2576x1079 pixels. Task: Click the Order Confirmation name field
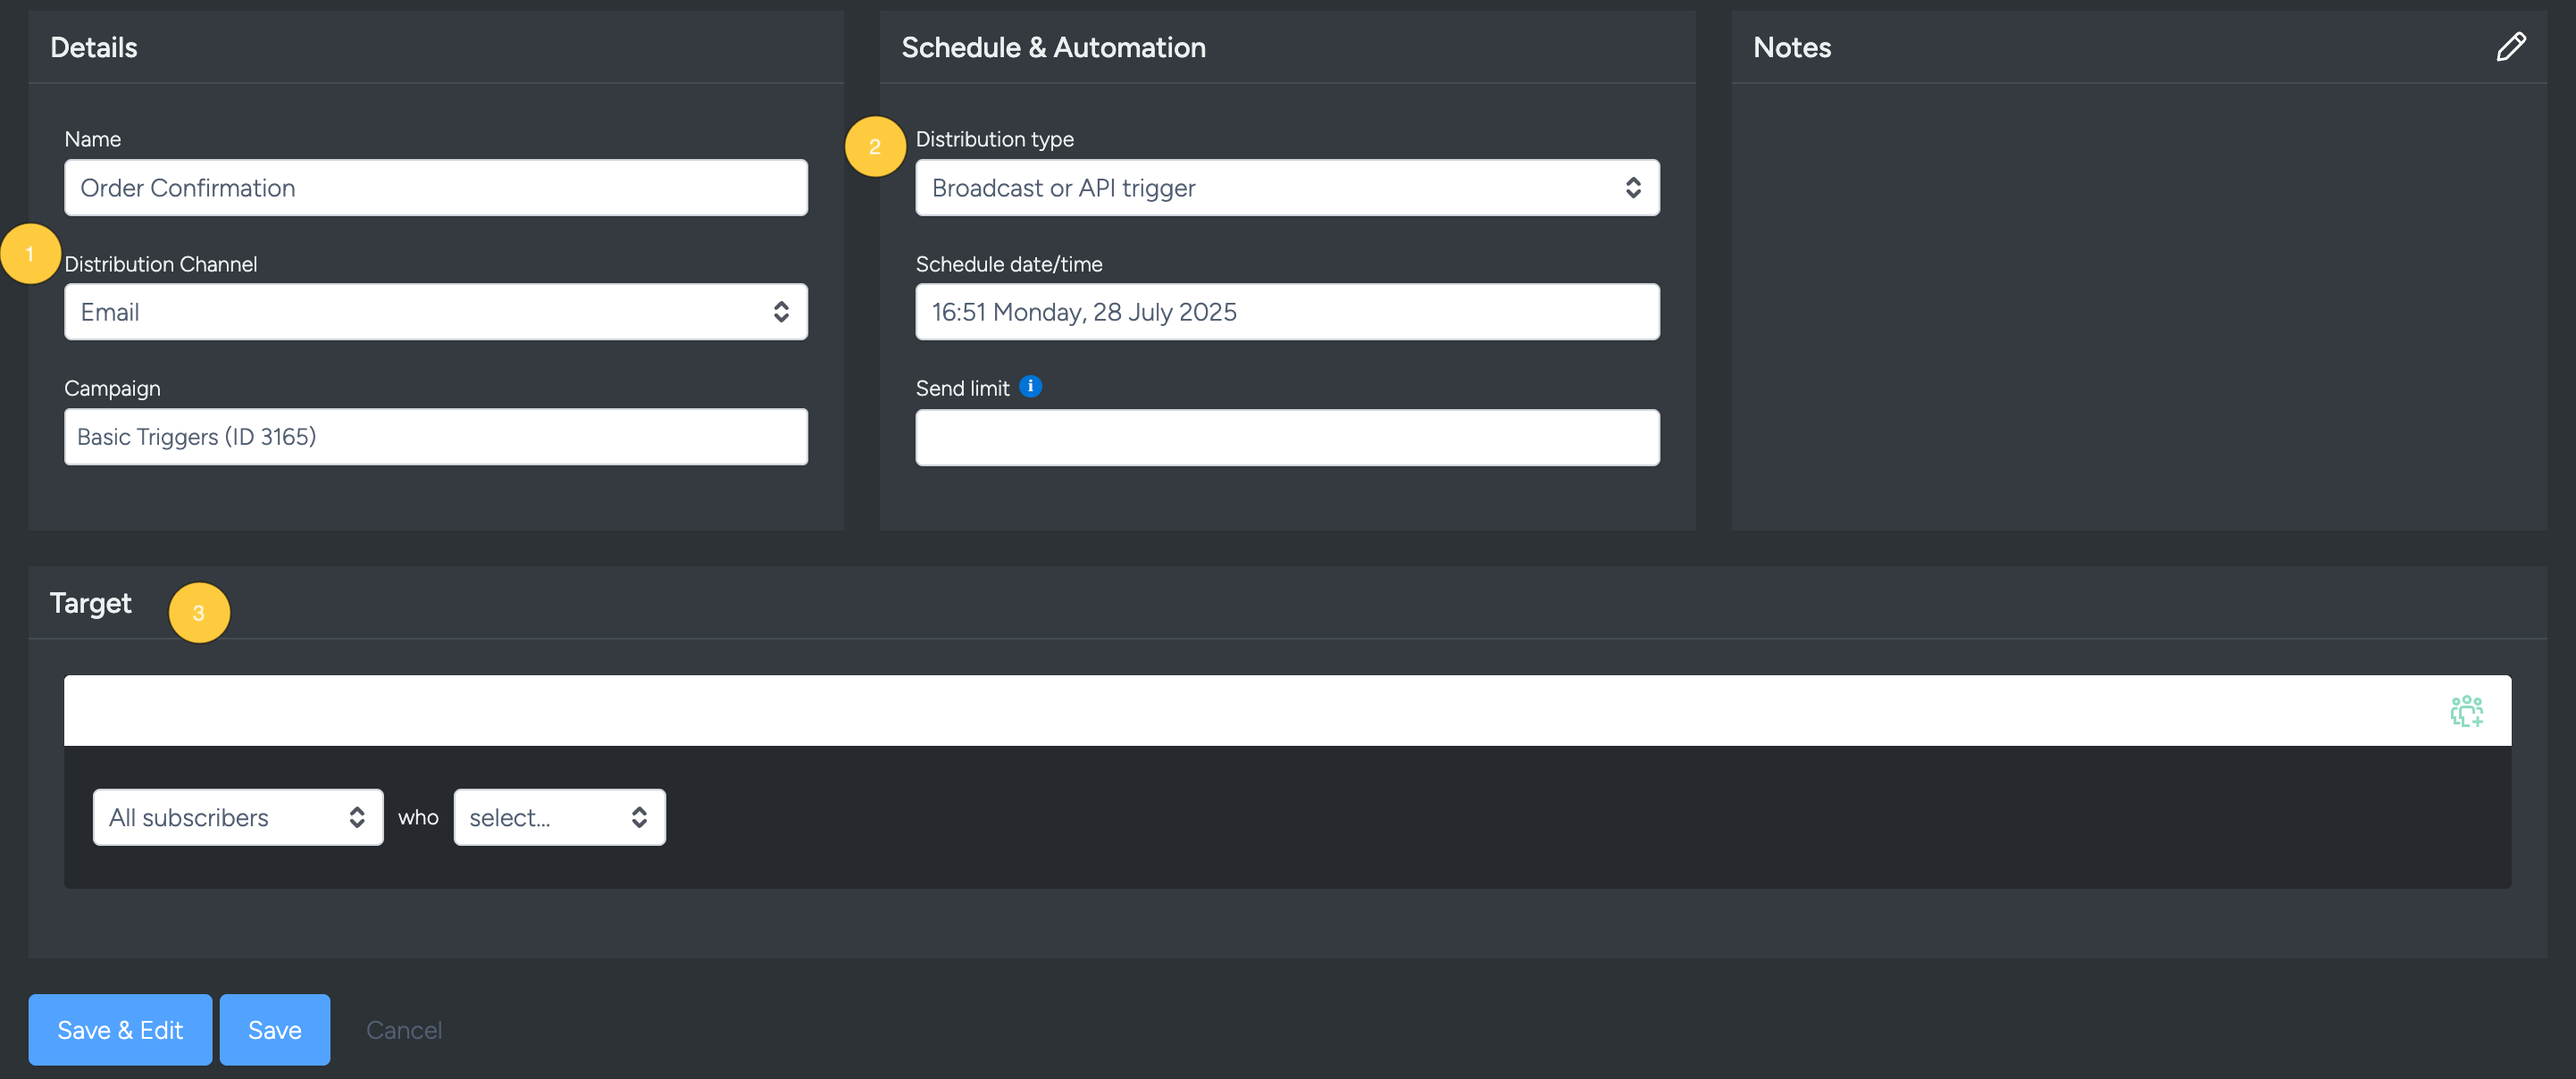pyautogui.click(x=435, y=187)
